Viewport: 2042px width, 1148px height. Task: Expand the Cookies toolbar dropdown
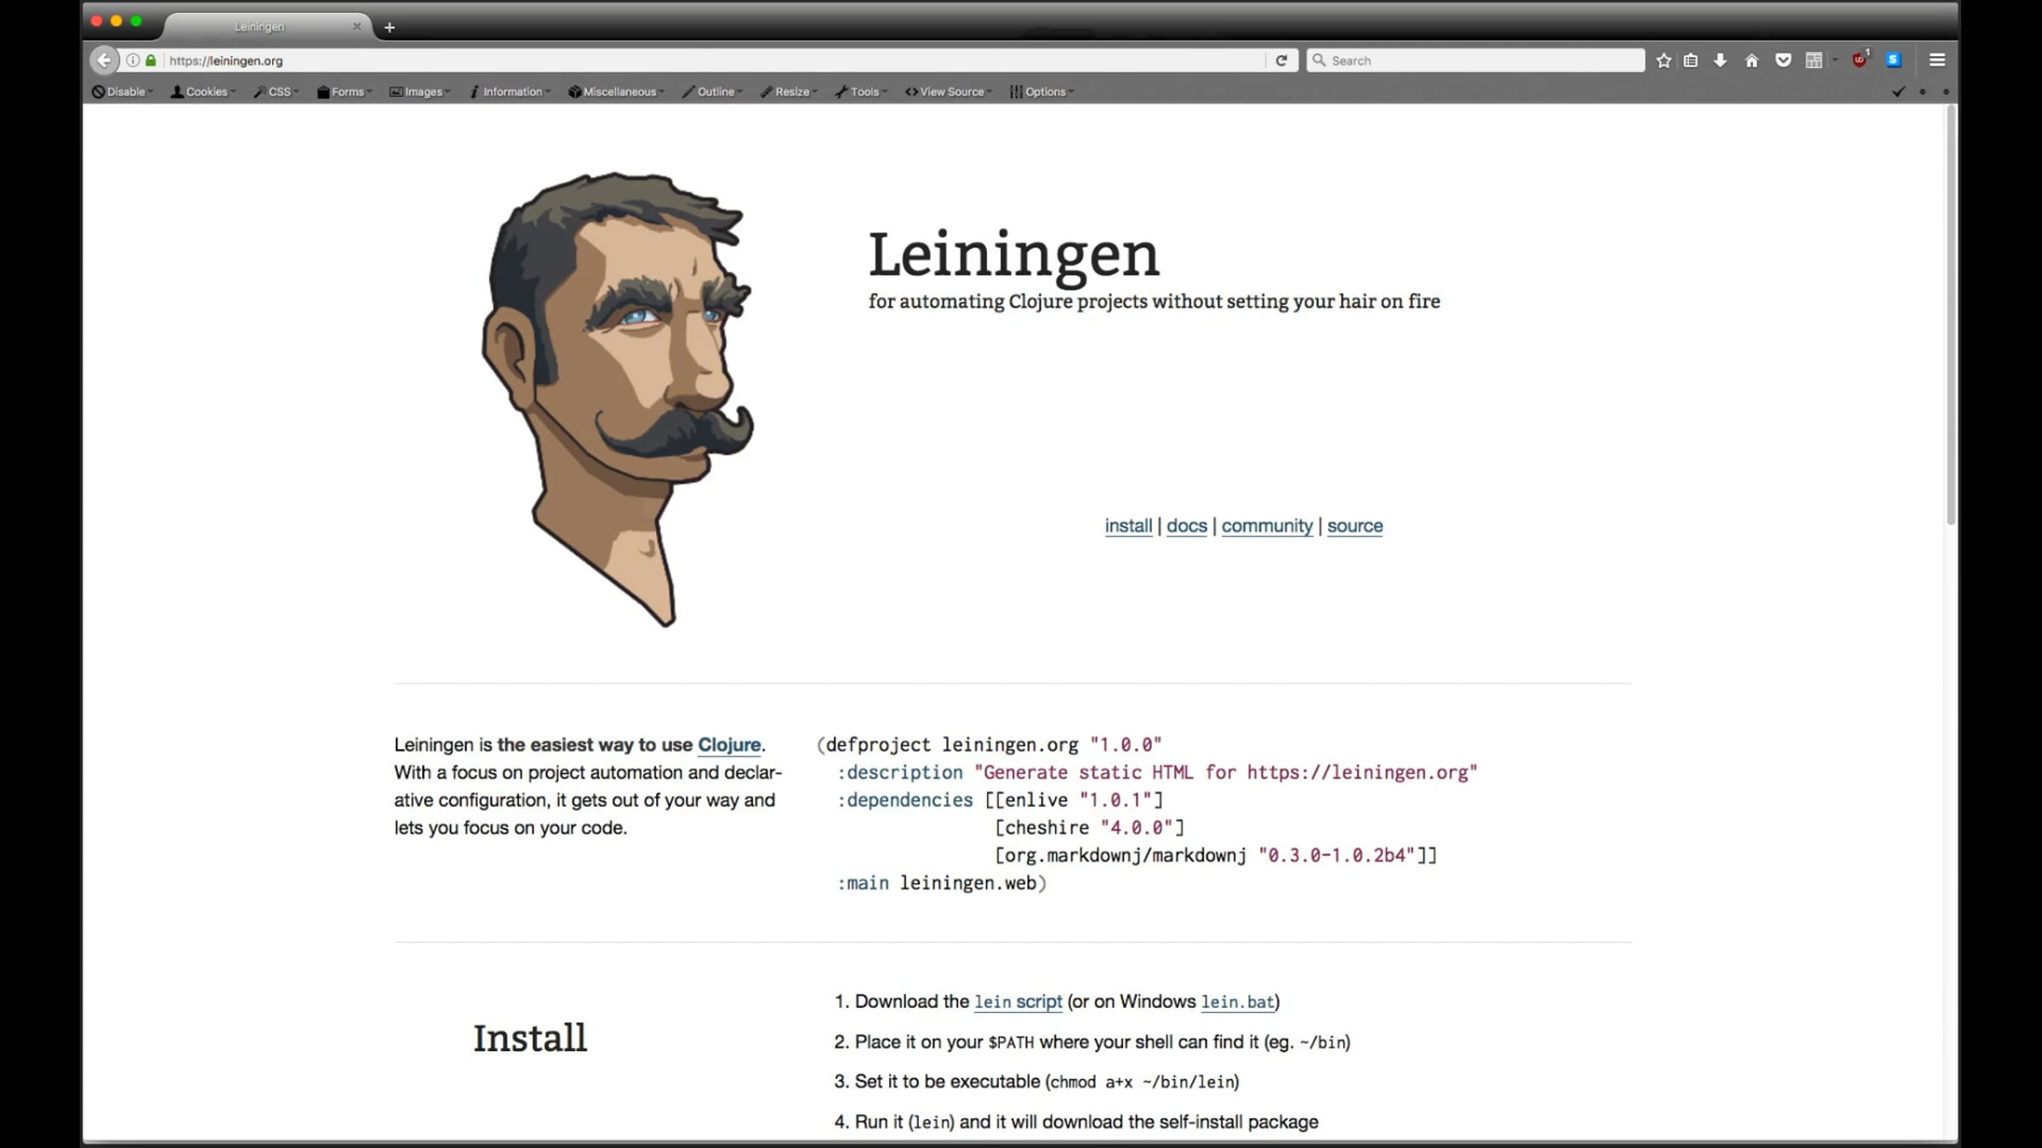point(202,92)
